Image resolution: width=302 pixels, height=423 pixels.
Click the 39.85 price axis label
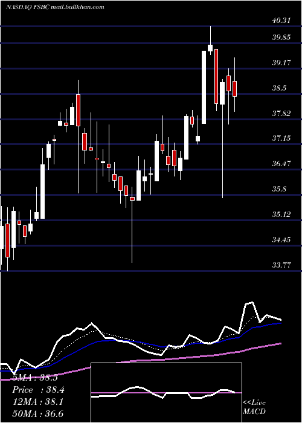point(281,37)
